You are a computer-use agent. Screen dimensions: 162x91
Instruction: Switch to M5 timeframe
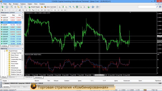42,10
